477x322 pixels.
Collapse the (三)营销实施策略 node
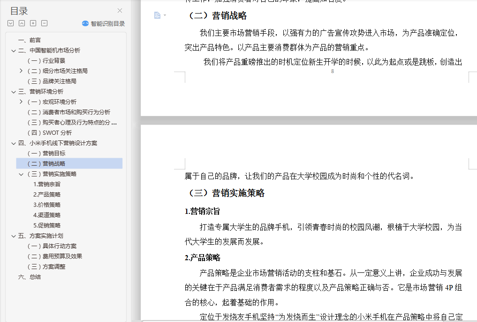(x=21, y=174)
